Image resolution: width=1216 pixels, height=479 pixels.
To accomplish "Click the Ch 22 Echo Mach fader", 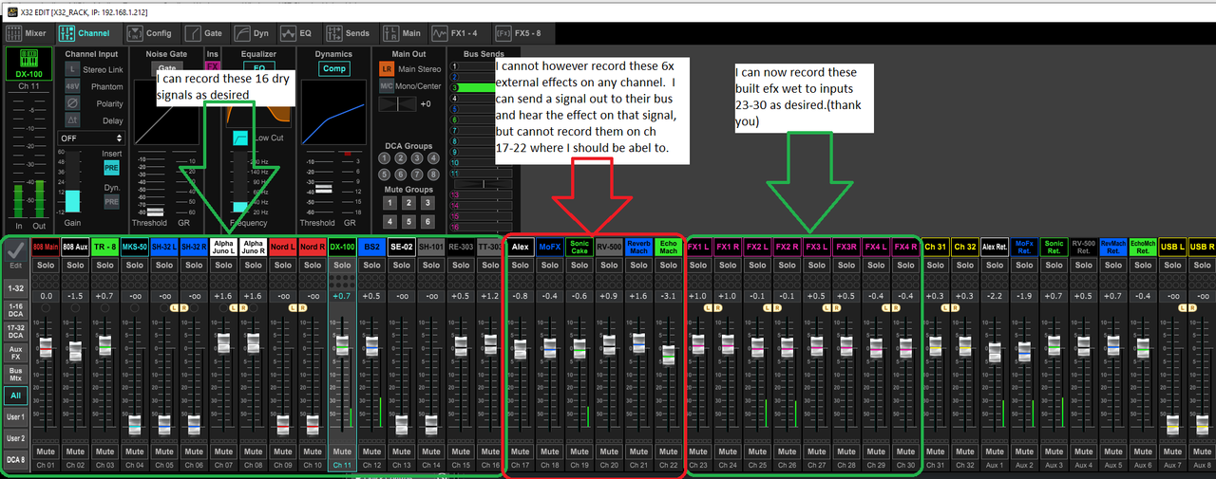I will [x=668, y=356].
